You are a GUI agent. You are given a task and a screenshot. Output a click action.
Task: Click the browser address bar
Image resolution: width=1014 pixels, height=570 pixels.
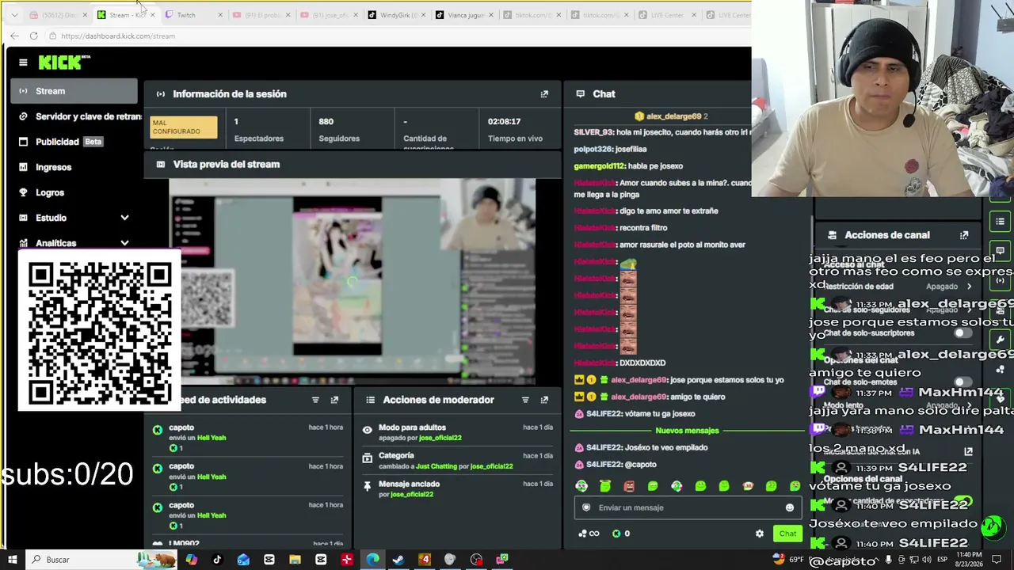click(x=396, y=36)
